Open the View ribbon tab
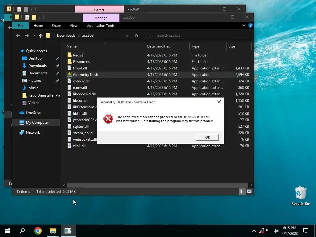316x237 pixels. [73, 26]
